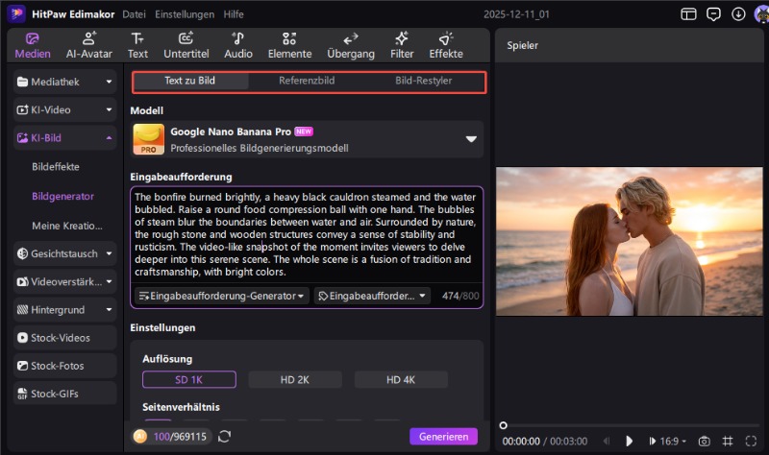The height and width of the screenshot is (455, 769).
Task: Click the 100/969115 credits value
Action: (180, 437)
